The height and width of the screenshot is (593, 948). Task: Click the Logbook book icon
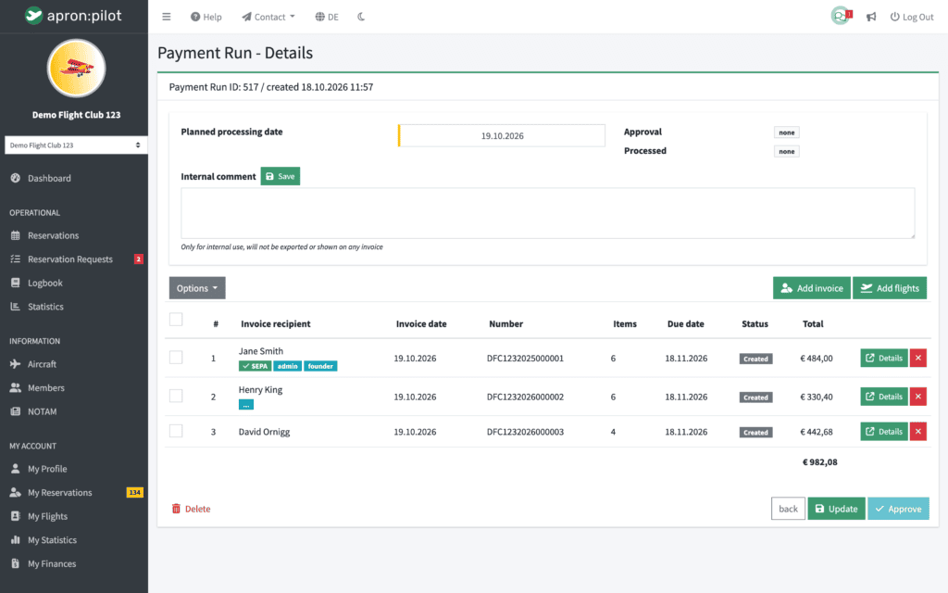coord(15,283)
